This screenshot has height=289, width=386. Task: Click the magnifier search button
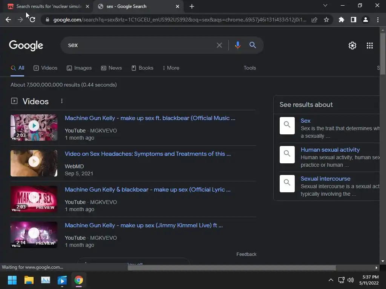pos(253,45)
